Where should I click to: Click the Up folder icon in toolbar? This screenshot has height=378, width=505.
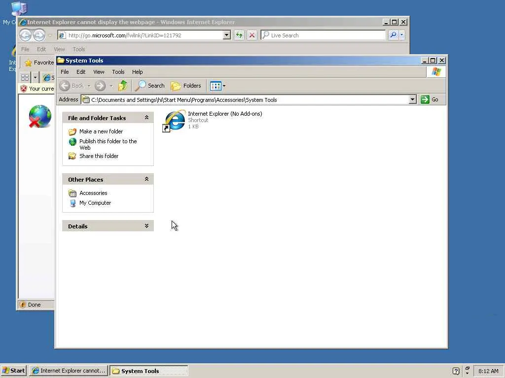(123, 86)
